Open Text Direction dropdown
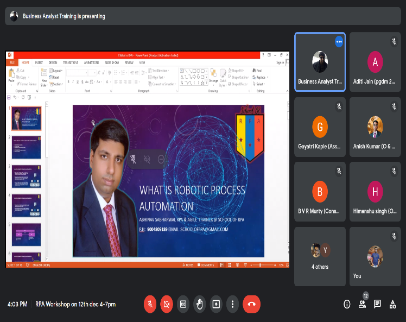Viewport: 406px width, 322px height. tap(158, 71)
